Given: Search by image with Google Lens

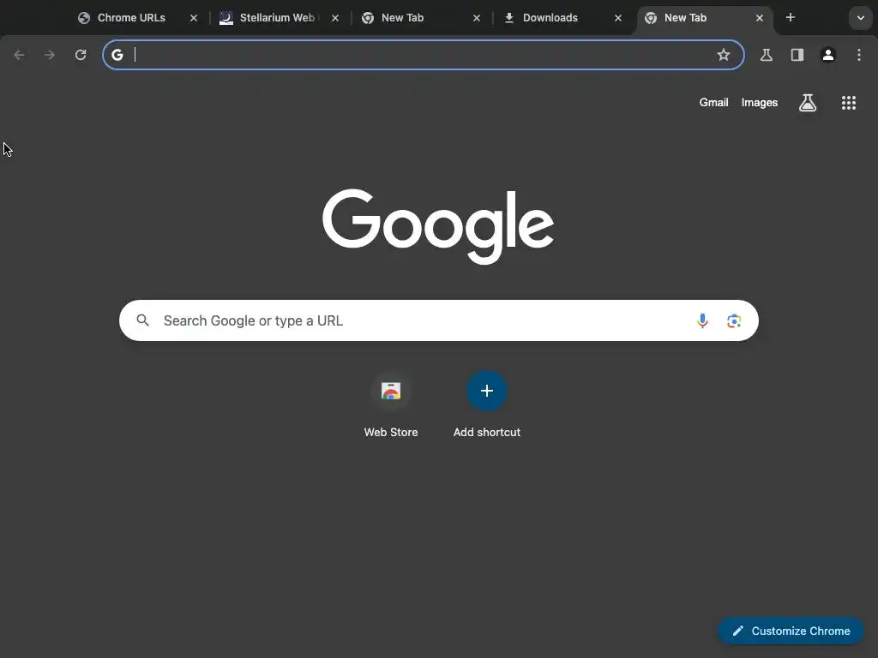Looking at the screenshot, I should pos(734,320).
